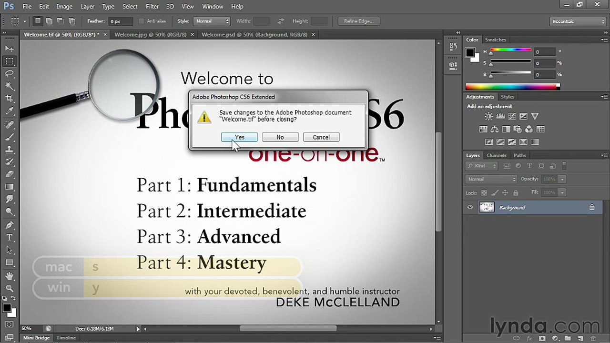Add an Invert adjustment

click(x=489, y=142)
